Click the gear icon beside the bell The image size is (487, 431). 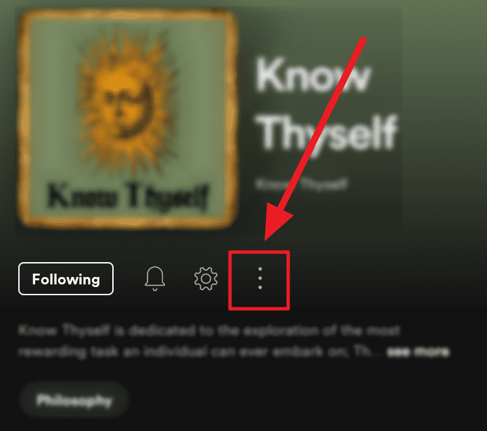pos(206,278)
